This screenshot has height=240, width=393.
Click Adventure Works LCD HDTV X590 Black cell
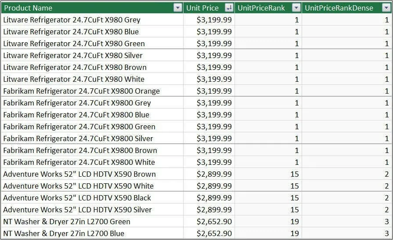point(92,198)
